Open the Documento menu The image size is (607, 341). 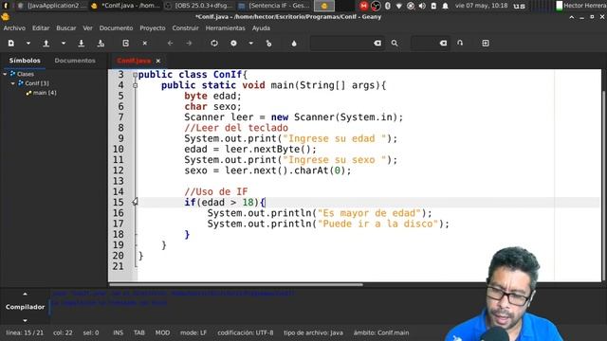click(x=116, y=28)
